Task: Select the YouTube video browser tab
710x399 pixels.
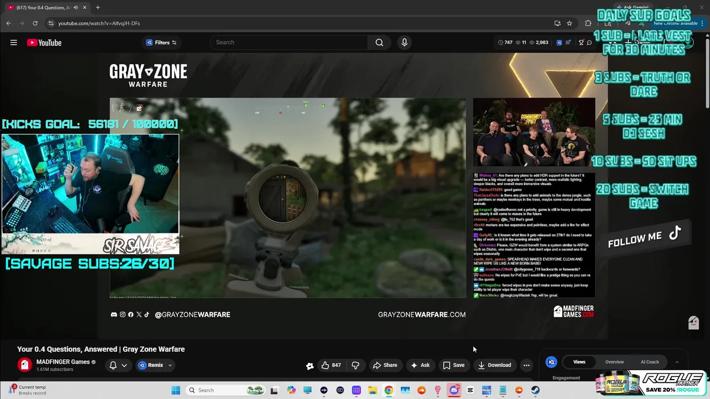Action: click(47, 7)
